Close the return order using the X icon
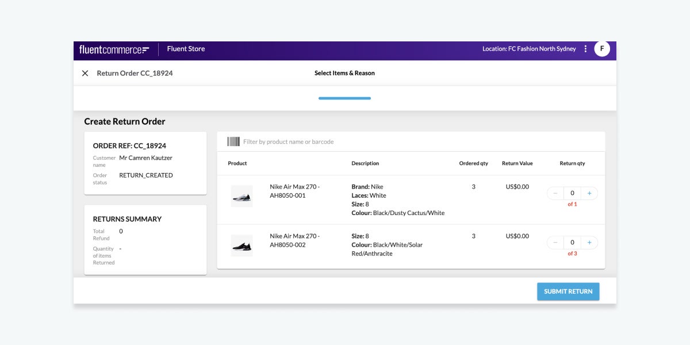Image resolution: width=690 pixels, height=345 pixels. tap(85, 73)
